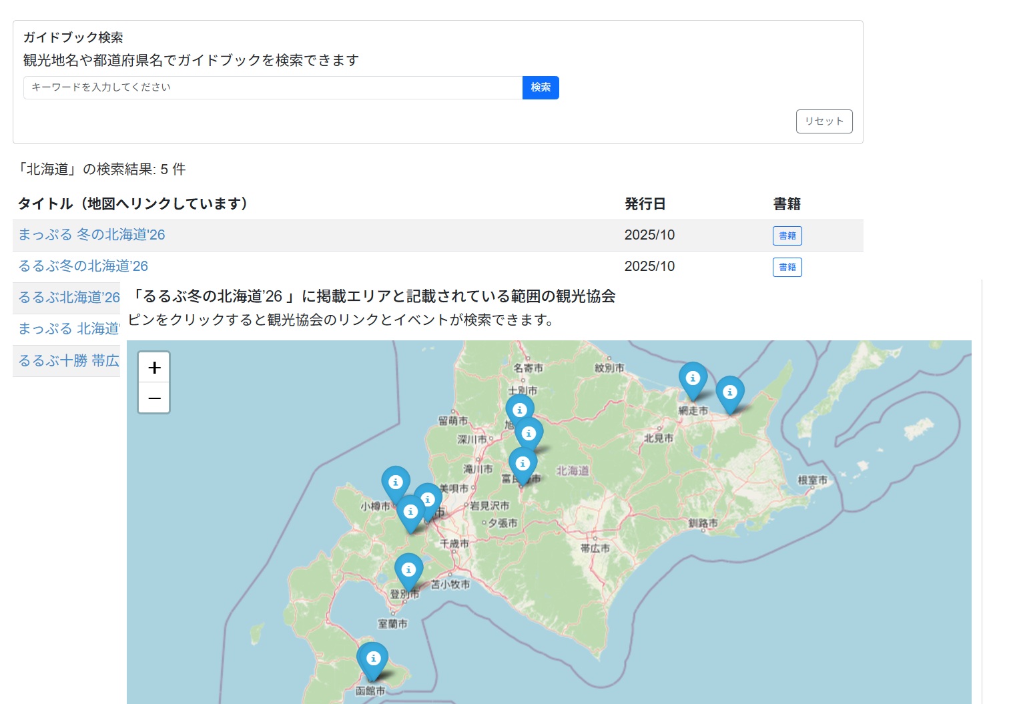
Task: Open the まっぷる 冬の北海道'26 title link
Action: tap(91, 235)
